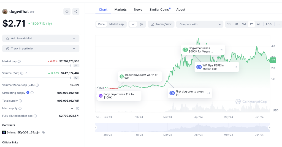
Task: Expand +1 on Dogwifhat raises $690K card
Action: point(222,50)
